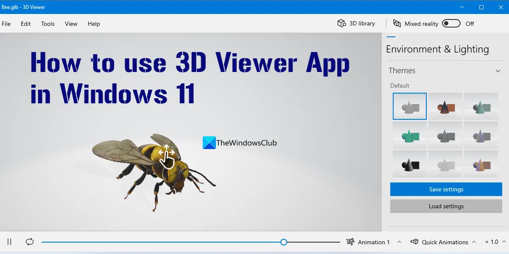Image resolution: width=509 pixels, height=254 pixels.
Task: Expand the Animation 1 chevron
Action: click(399, 242)
